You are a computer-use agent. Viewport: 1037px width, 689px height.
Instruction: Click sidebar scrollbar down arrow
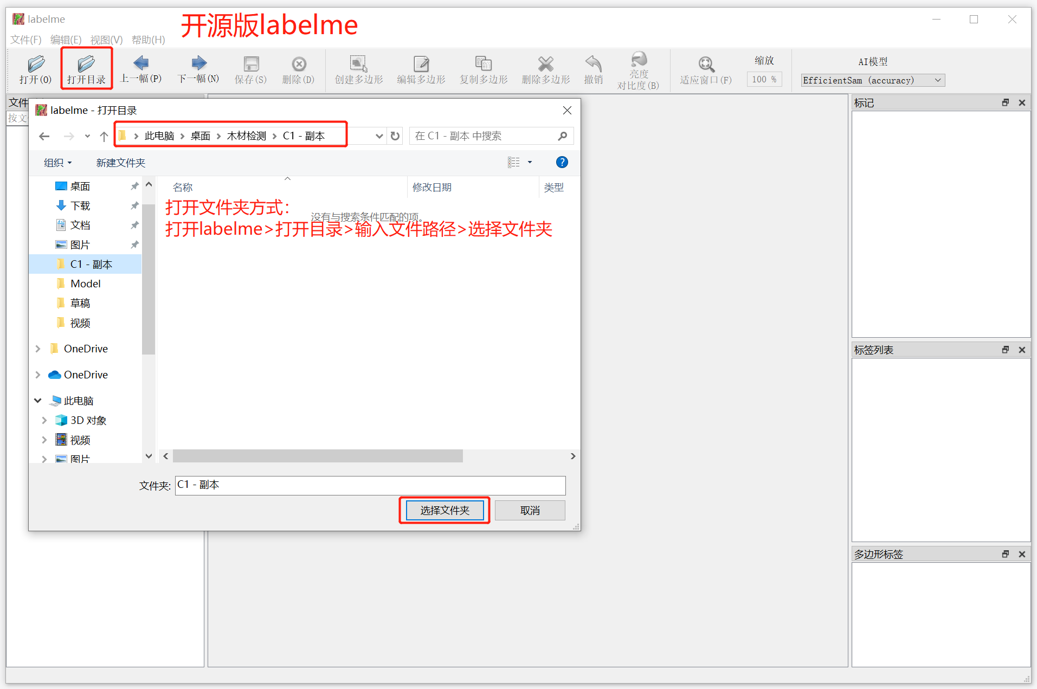[x=149, y=456]
